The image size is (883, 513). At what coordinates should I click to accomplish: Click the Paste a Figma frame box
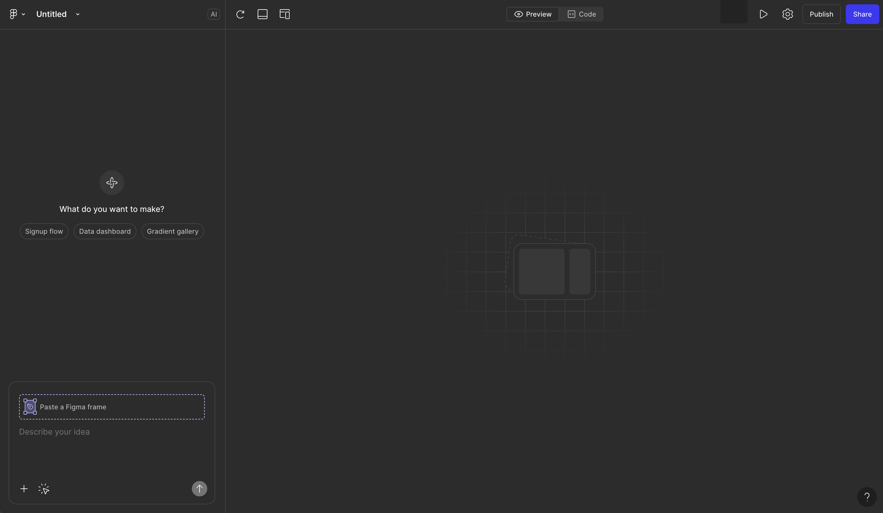point(112,407)
